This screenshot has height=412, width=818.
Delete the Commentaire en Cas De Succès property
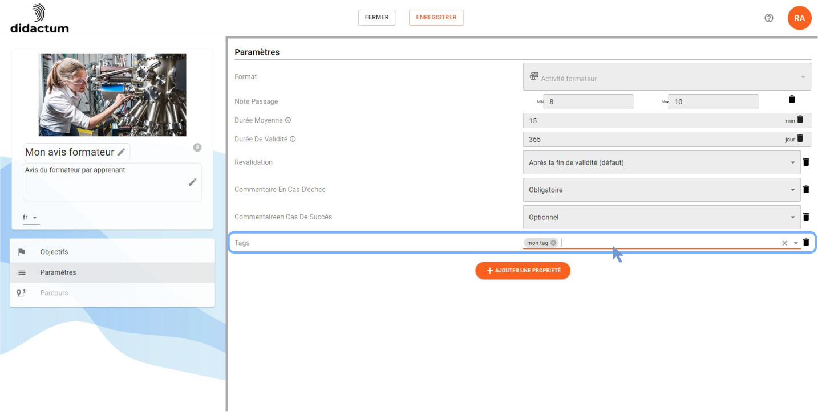(806, 217)
